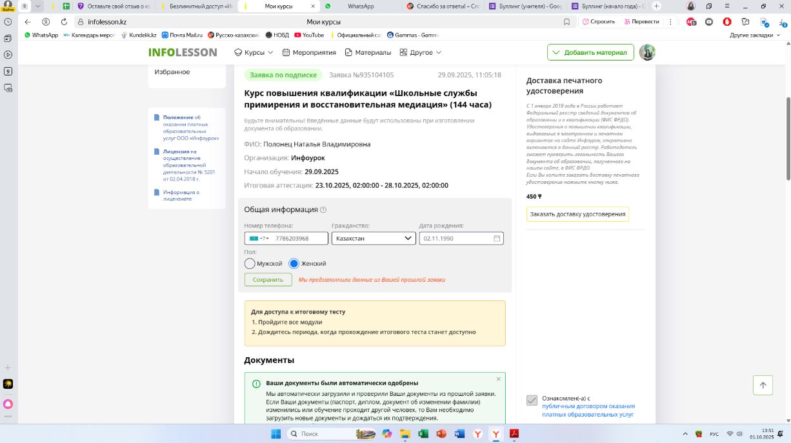Screen dimensions: 791x443
Task: Select the Женский gender option
Action: 294,264
